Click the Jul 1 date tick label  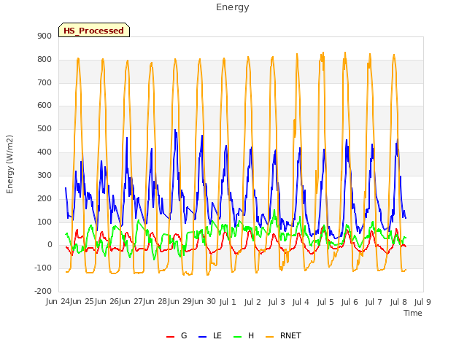click(x=228, y=302)
